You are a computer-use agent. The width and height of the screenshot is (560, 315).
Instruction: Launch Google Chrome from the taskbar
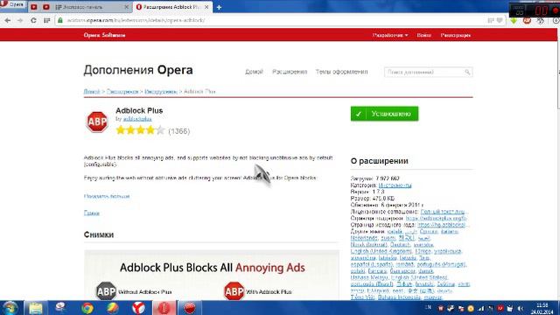click(x=87, y=308)
